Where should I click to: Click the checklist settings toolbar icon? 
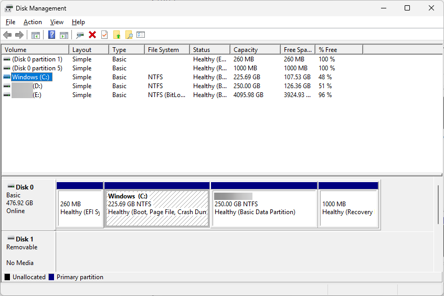point(141,35)
